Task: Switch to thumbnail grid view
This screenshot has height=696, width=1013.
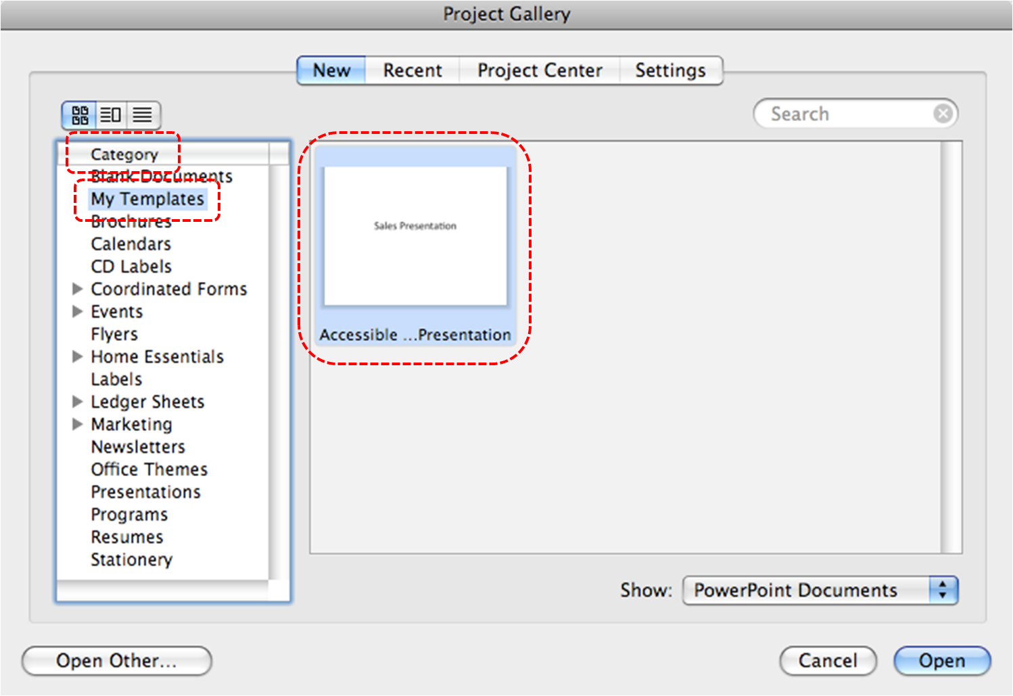Action: click(80, 115)
